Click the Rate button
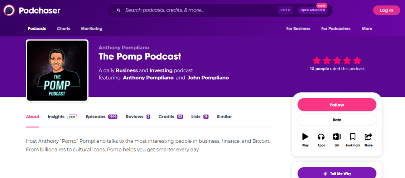 [337, 120]
